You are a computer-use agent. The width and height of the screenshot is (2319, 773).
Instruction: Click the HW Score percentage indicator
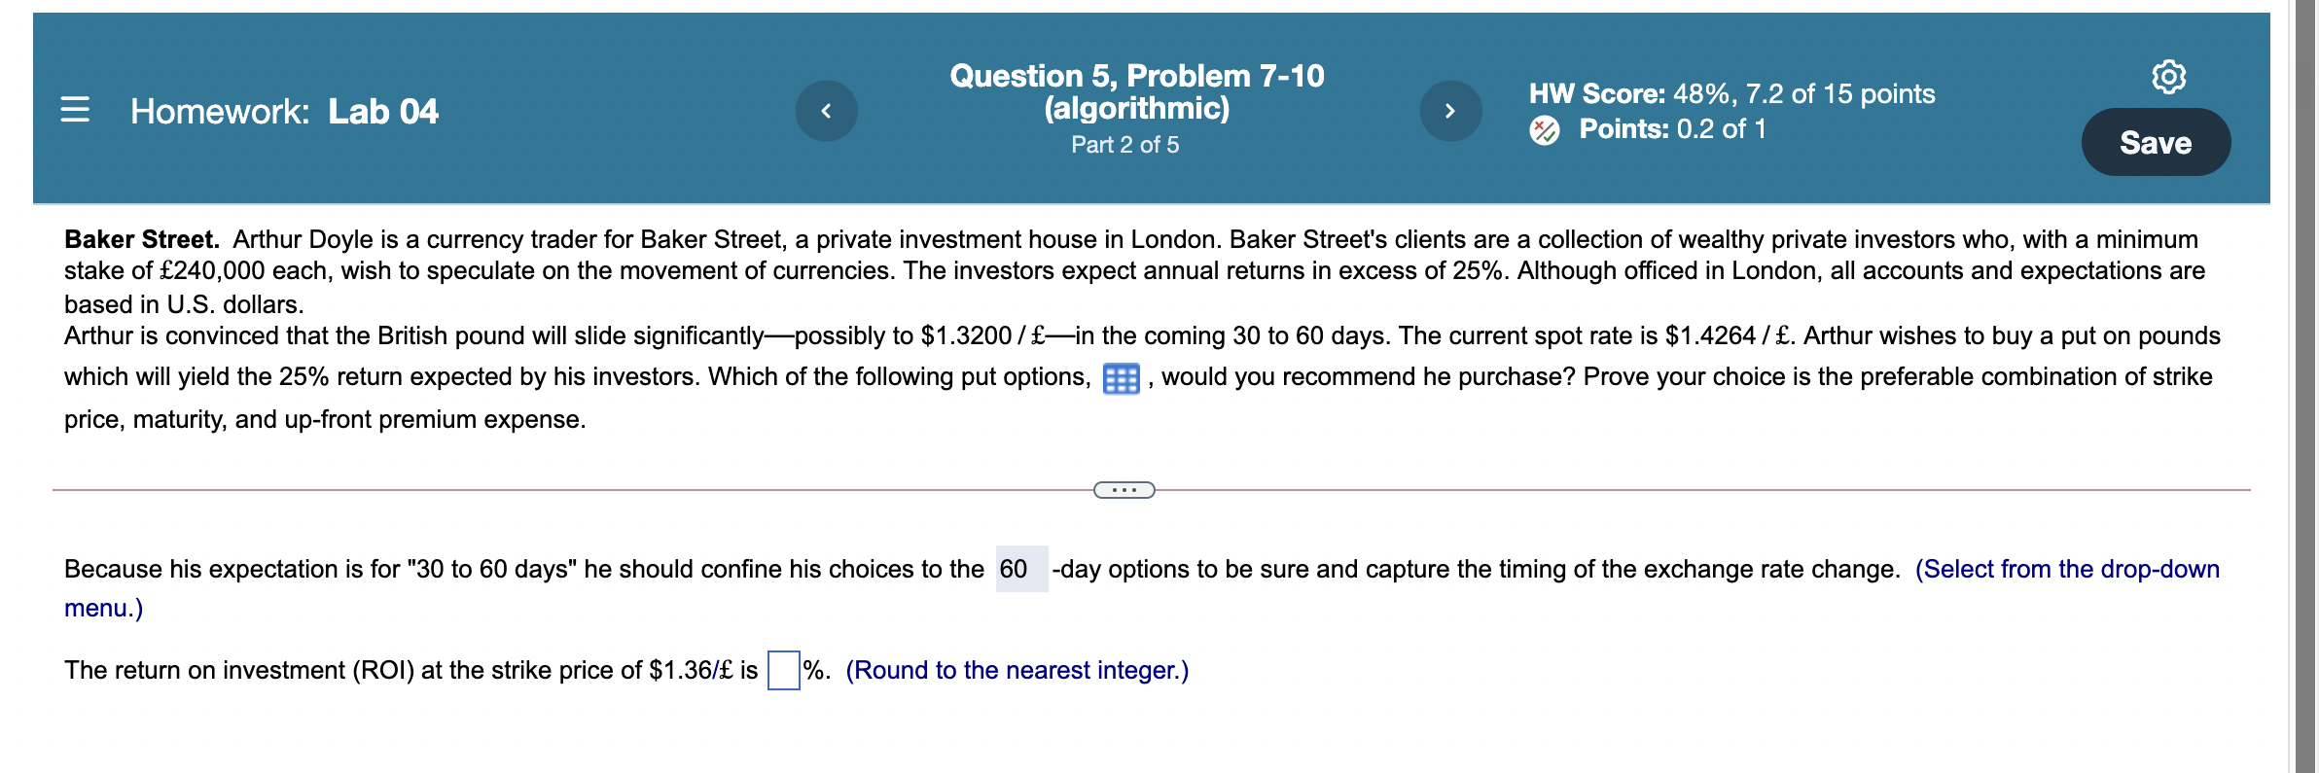1731,94
